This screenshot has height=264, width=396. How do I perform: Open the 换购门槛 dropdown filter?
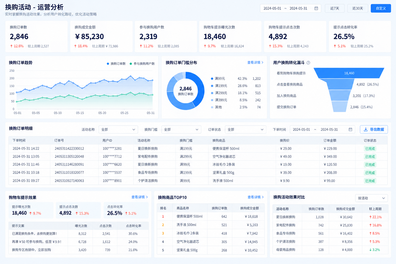[x=181, y=129]
